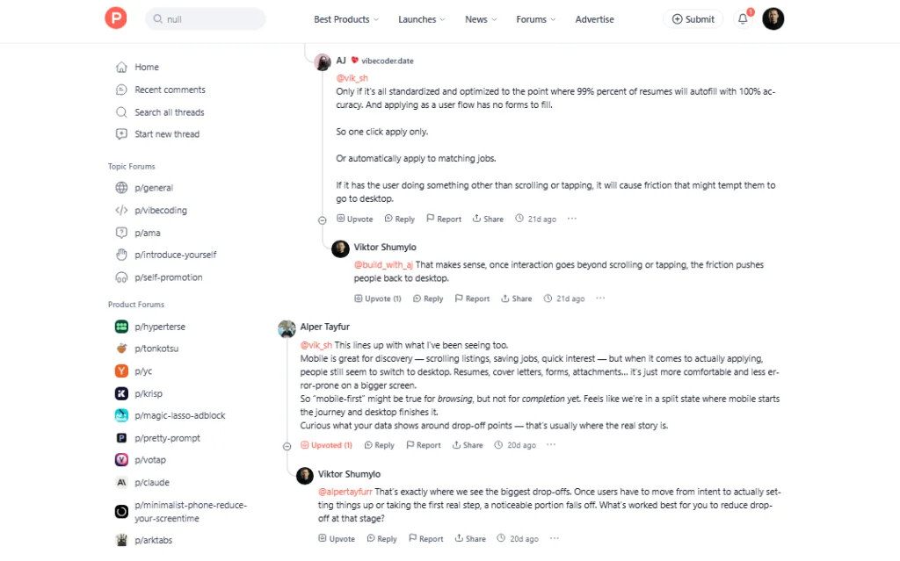Open the p/vibecoding code icon
The height and width of the screenshot is (561, 900).
[120, 210]
